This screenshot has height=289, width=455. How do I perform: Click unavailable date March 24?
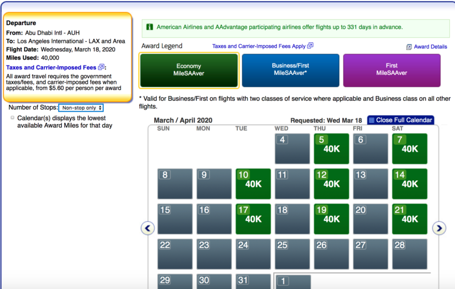click(253, 254)
